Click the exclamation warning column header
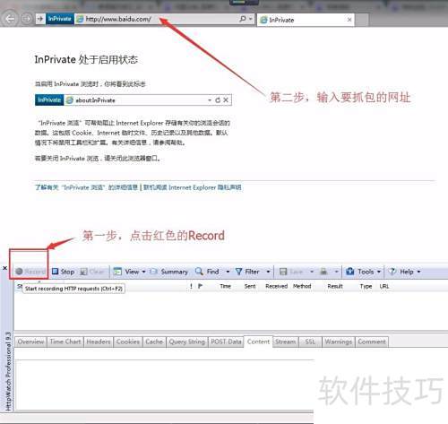448x424 pixels. tap(191, 286)
